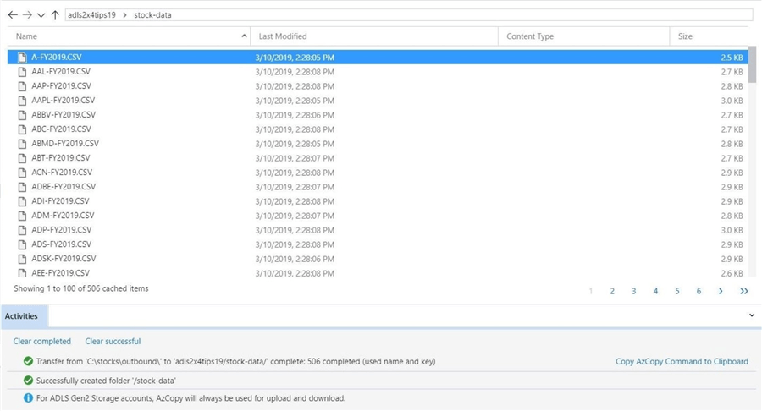Click the 'Successfully created folder' message
The image size is (762, 411).
pyautogui.click(x=106, y=381)
